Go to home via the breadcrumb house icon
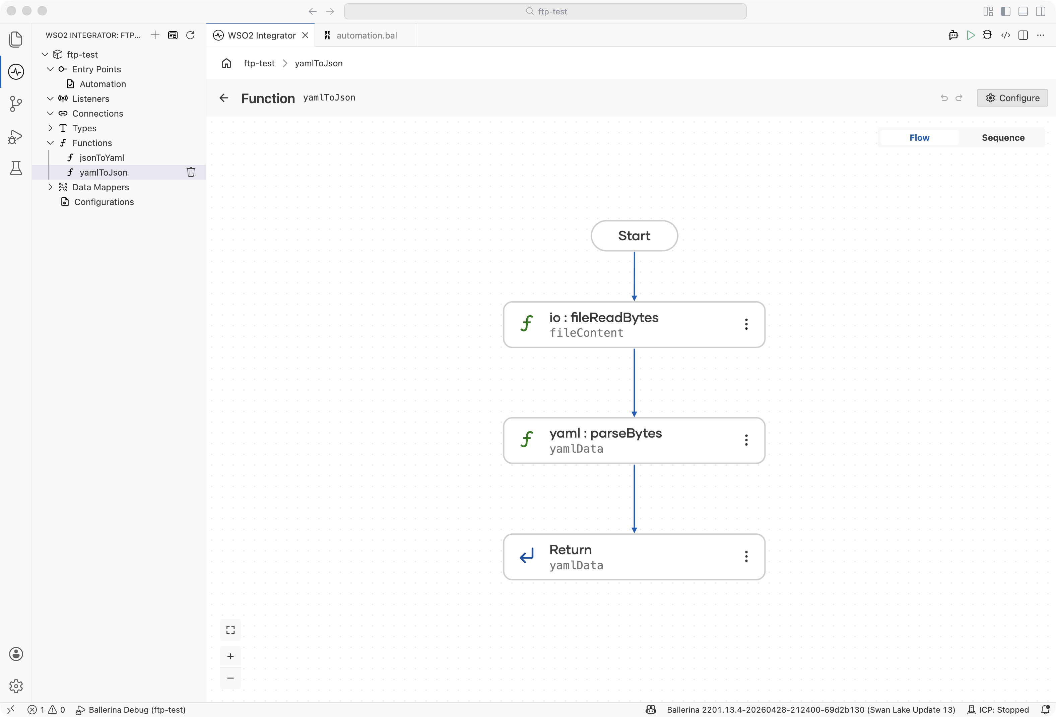Screen dimensions: 1056x717 (x=226, y=63)
